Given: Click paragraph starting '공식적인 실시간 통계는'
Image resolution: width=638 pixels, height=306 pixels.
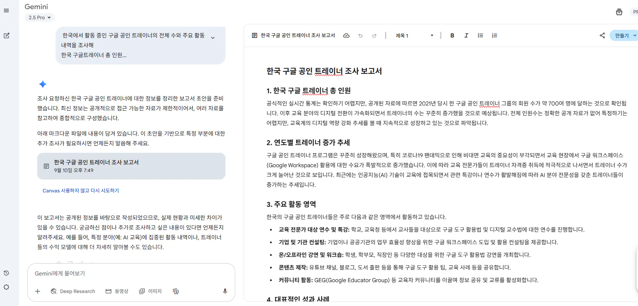Looking at the screenshot, I should point(447,113).
